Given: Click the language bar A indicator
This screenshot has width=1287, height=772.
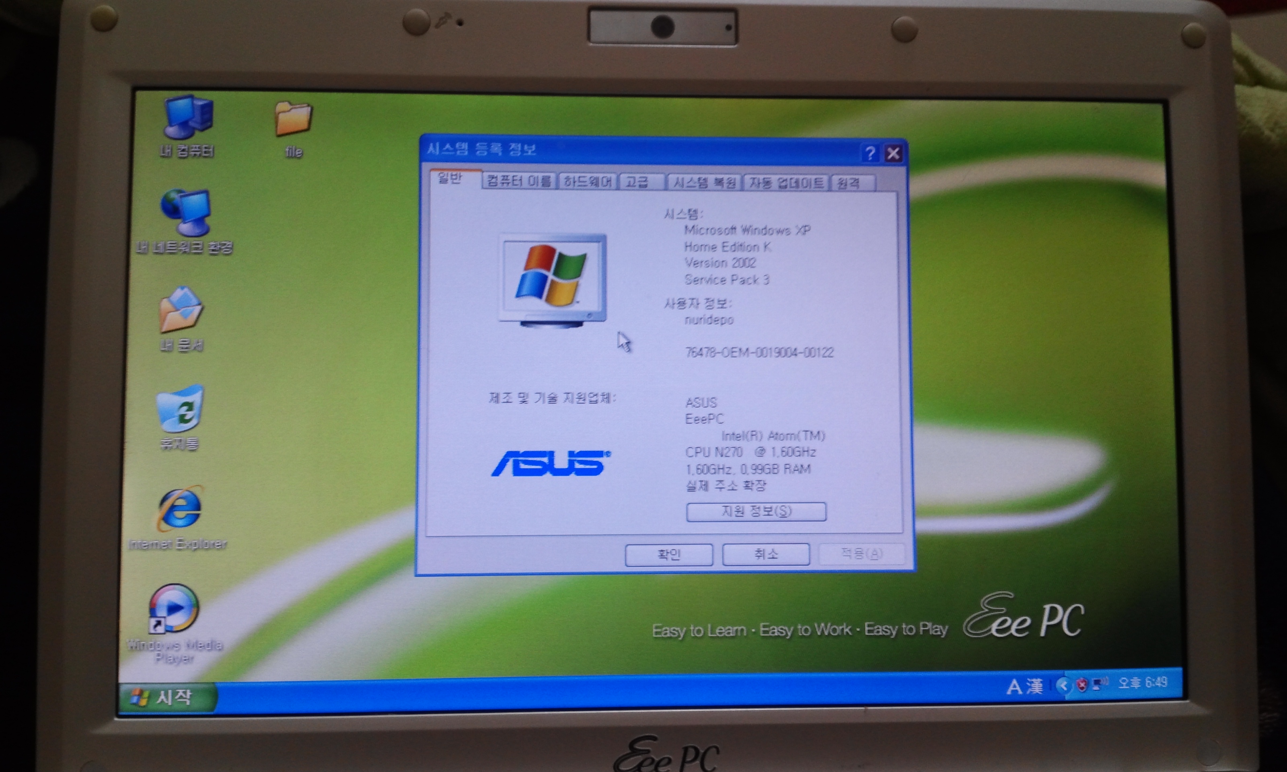Looking at the screenshot, I should (x=1014, y=687).
